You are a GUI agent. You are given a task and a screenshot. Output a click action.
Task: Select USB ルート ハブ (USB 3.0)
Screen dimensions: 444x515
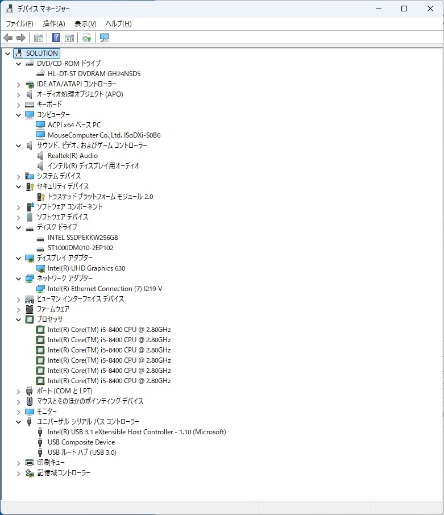pos(82,452)
